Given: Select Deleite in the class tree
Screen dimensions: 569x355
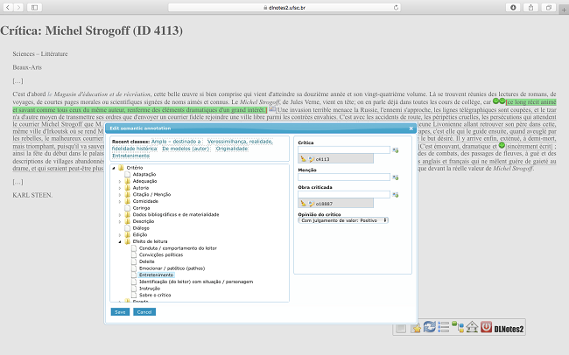Looking at the screenshot, I should coord(146,261).
